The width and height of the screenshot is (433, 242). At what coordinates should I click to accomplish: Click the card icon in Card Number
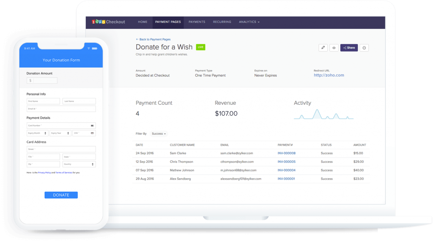pyautogui.click(x=92, y=125)
